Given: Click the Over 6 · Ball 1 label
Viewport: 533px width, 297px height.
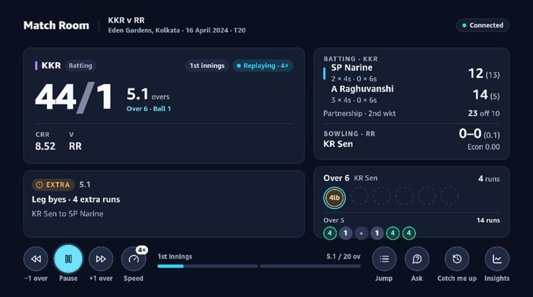Looking at the screenshot, I should [x=149, y=109].
